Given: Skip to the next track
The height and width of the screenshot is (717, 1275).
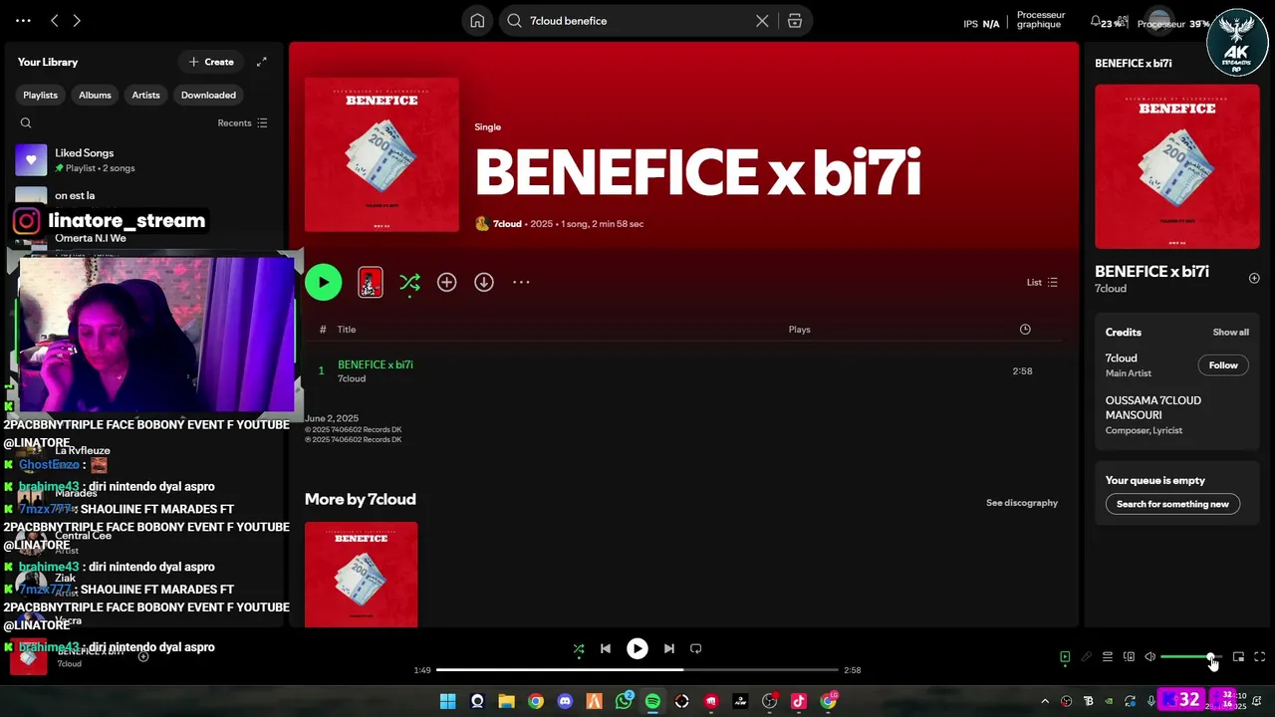Looking at the screenshot, I should tap(669, 648).
